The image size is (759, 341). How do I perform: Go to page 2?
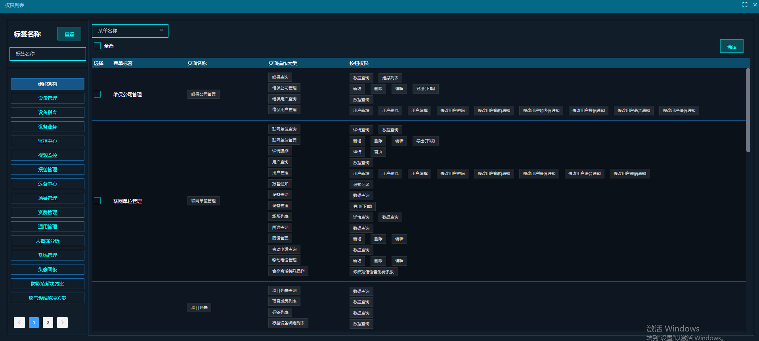pos(48,322)
